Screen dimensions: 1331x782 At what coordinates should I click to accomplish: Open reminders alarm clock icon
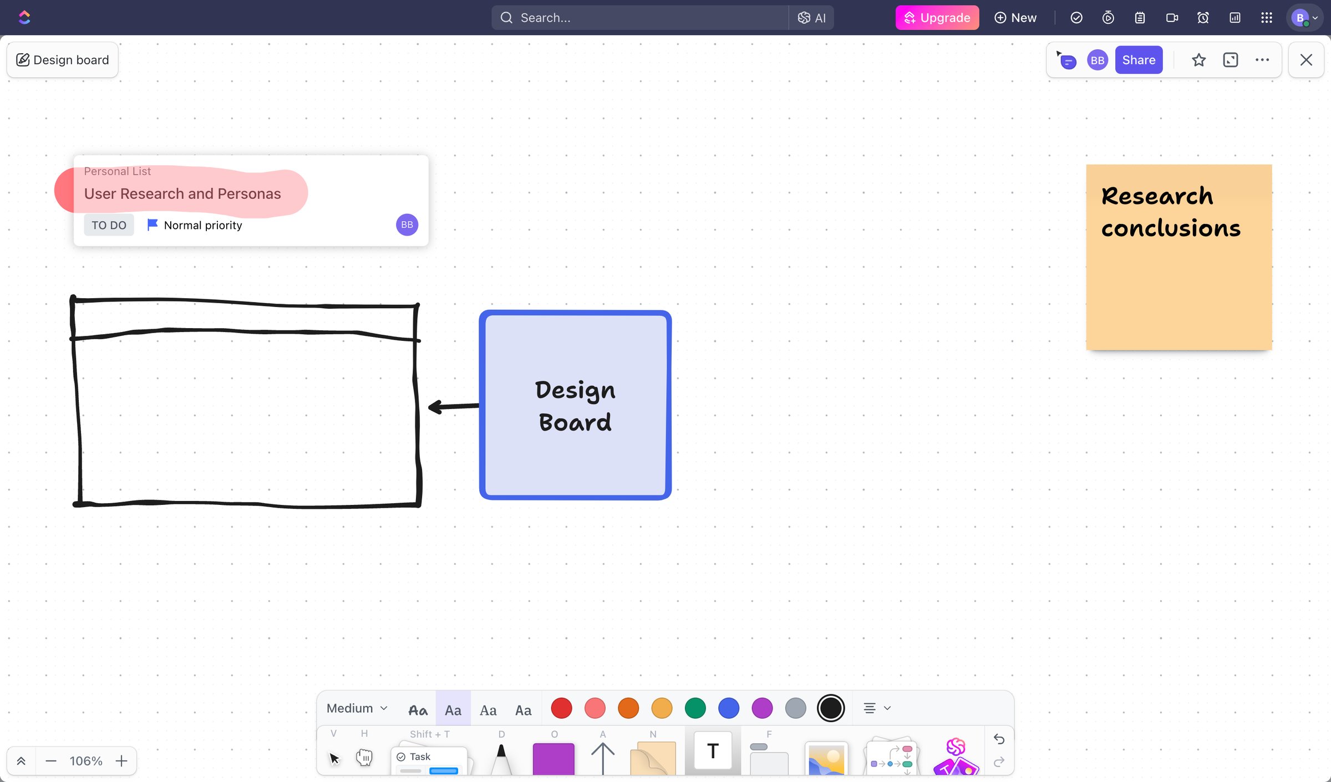[1203, 18]
